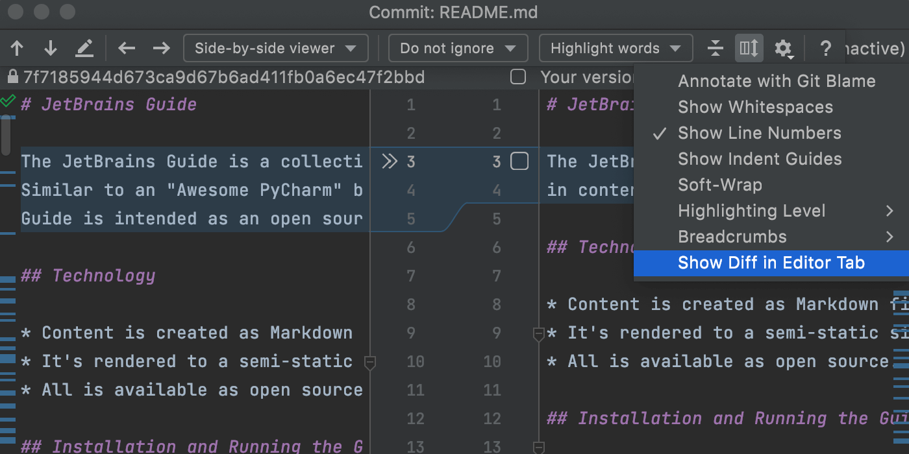This screenshot has width=909, height=454.
Task: Click the Your version label
Action: (x=587, y=78)
